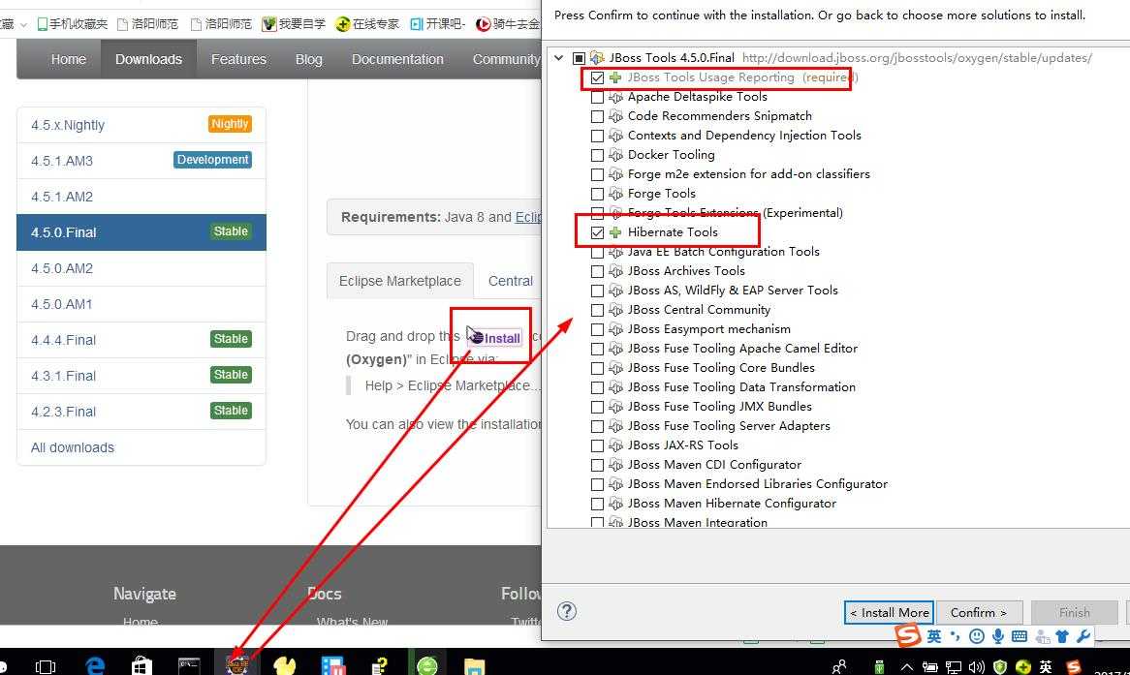Show hidden tray icons chevron

pyautogui.click(x=906, y=667)
